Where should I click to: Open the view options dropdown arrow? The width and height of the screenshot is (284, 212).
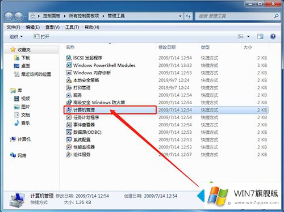248,36
